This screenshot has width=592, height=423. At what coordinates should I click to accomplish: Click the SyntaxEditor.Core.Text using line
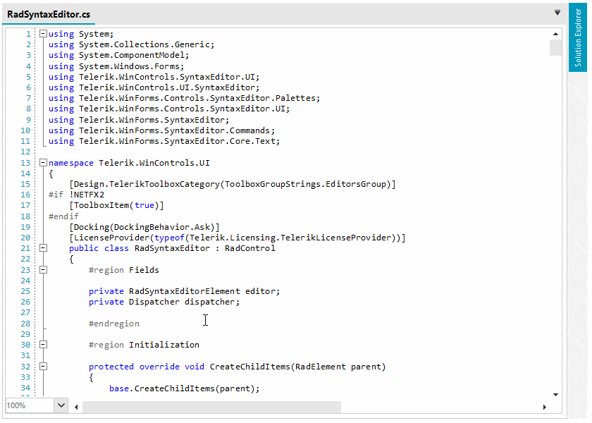click(164, 141)
